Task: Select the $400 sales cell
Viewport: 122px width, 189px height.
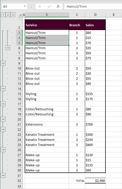Action: 95,145
